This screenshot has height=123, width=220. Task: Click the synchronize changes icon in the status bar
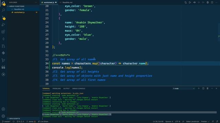point(14,122)
